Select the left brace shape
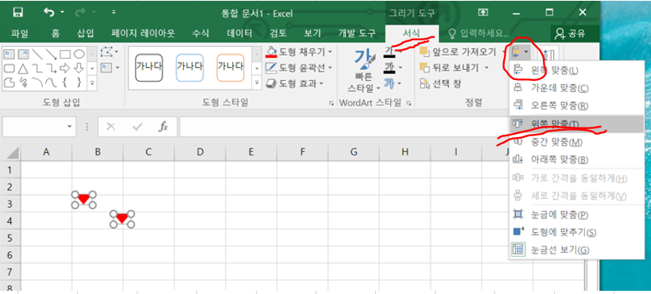 pyautogui.click(x=65, y=82)
